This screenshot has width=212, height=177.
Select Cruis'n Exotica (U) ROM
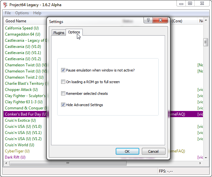20,120
